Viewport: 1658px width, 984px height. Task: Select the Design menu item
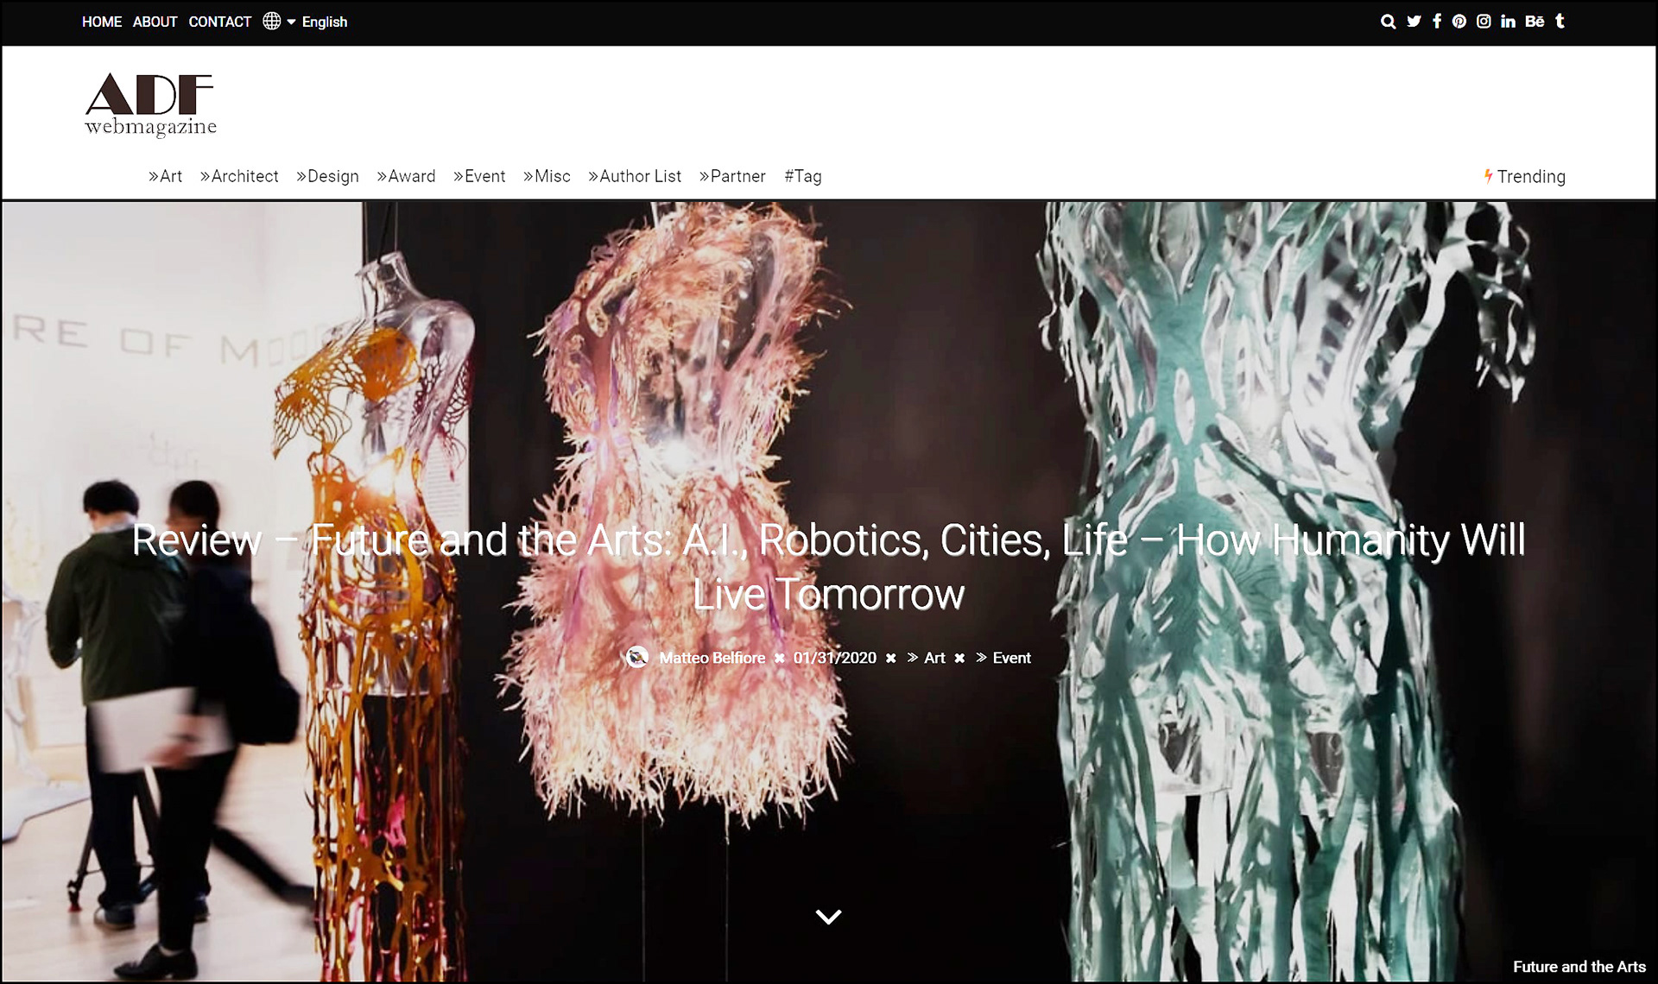pos(327,176)
